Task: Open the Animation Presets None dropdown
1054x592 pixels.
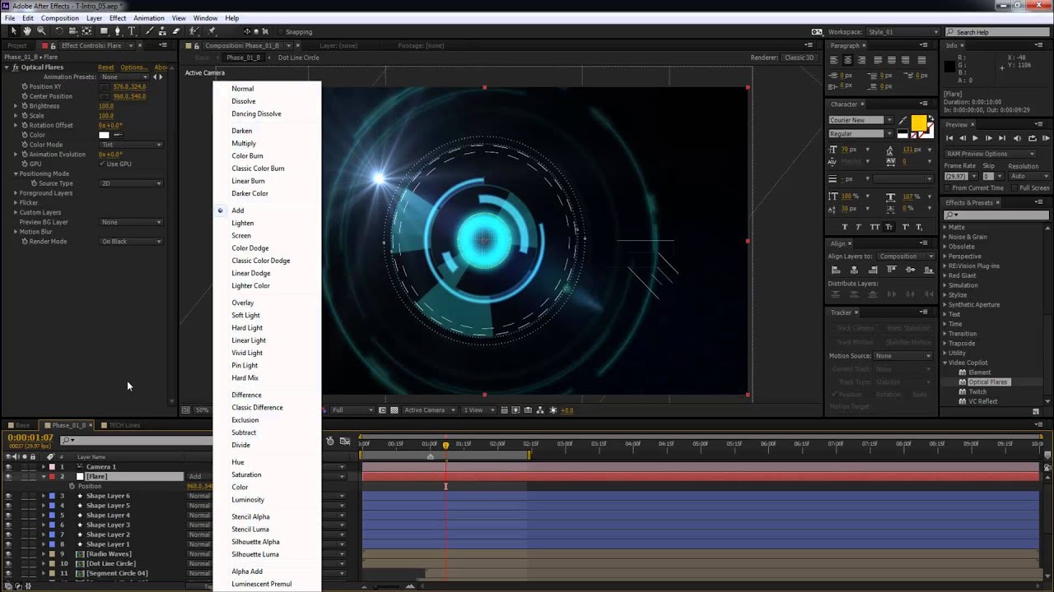Action: tap(124, 76)
